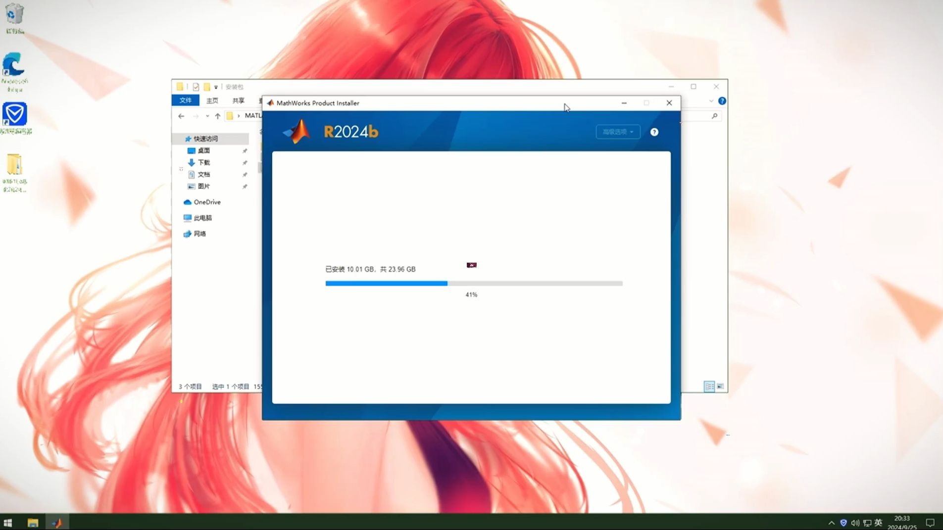Switch to the 主页 ribbon tab
This screenshot has width=943, height=530.
(212, 100)
